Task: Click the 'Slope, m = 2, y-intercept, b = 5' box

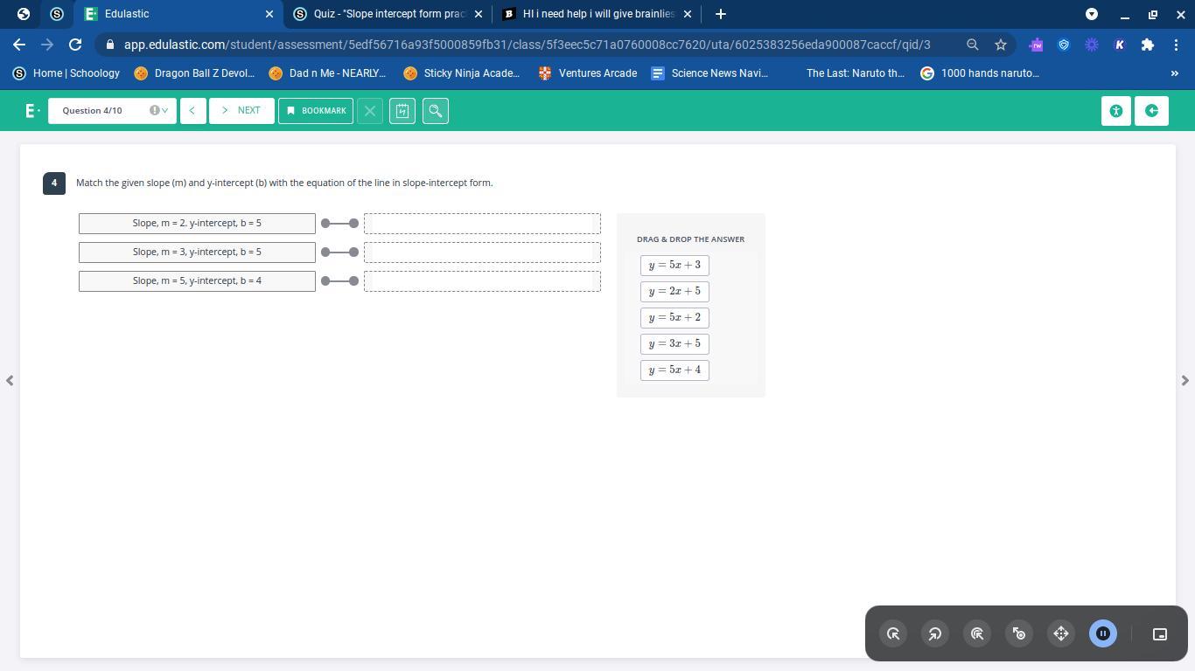Action: tap(197, 224)
